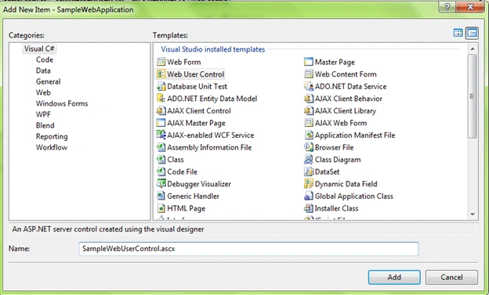The image size is (489, 295).
Task: Choose the Database Unit Test icon
Action: 161,86
